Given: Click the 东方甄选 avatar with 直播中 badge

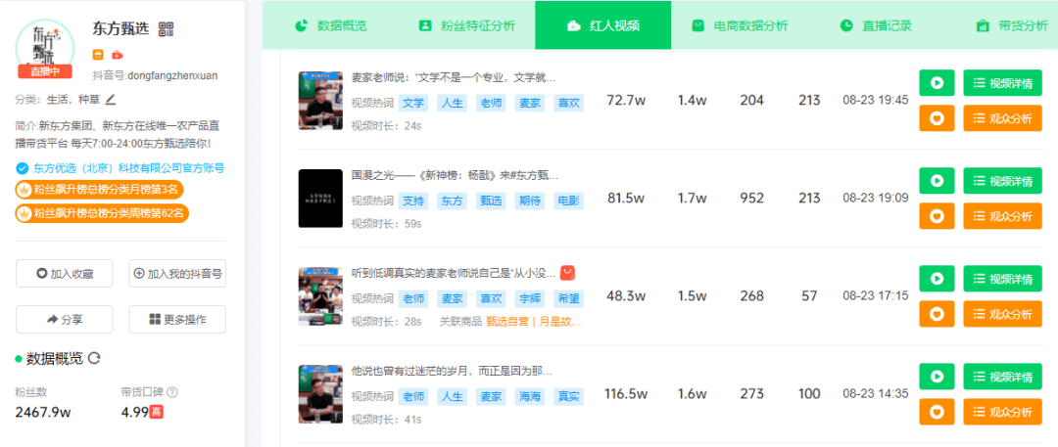Looking at the screenshot, I should click(46, 48).
